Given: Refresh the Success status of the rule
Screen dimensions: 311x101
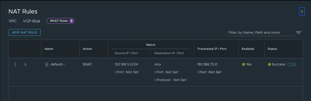Looking at the screenshot, I should tap(289, 64).
